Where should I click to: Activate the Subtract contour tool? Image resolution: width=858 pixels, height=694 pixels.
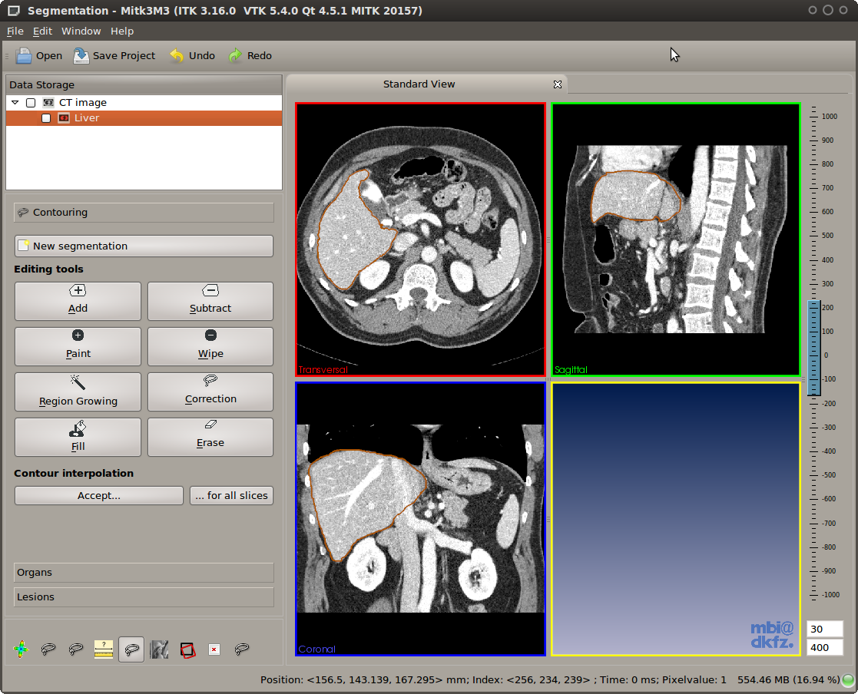[210, 301]
